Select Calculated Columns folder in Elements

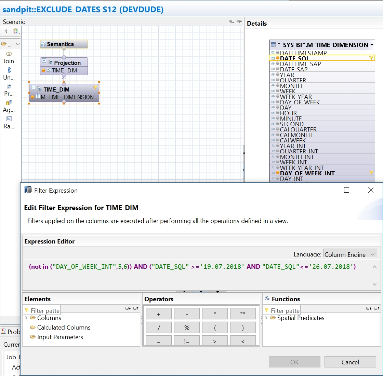[x=60, y=327]
